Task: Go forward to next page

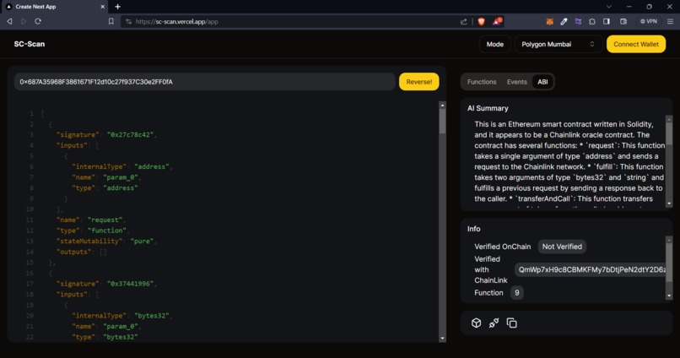Action: [24, 21]
